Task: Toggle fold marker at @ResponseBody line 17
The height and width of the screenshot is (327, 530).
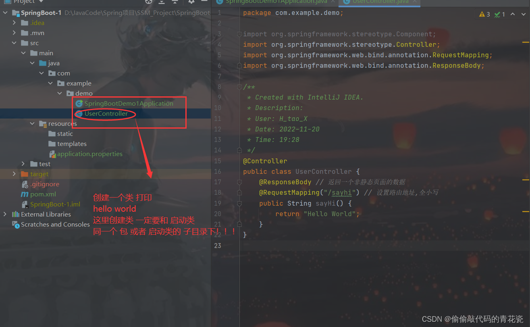Action: point(239,182)
